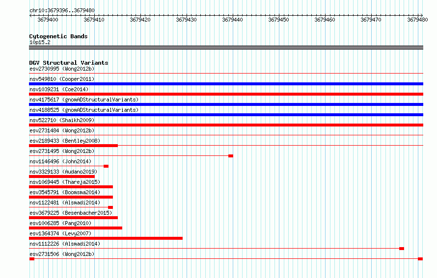437x278 pixels.
Task: Click ruler position 3679460
Action: pos(325,20)
